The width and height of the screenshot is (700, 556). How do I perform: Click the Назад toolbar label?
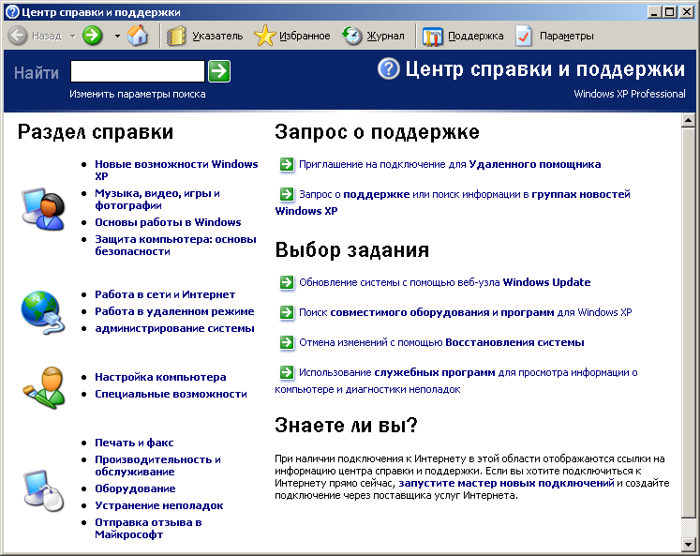tap(47, 37)
